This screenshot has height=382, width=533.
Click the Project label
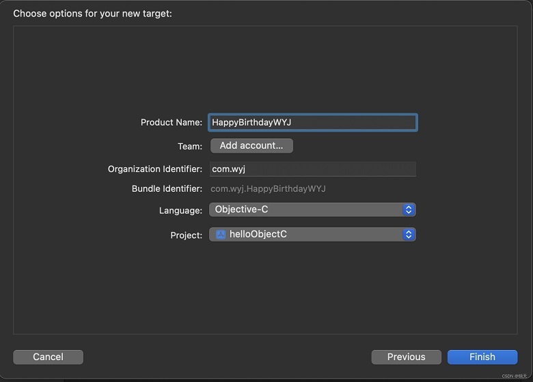(x=187, y=235)
